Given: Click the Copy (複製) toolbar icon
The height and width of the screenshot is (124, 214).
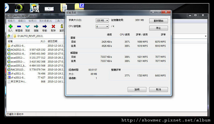Looking at the screenshot, I should (36, 26).
